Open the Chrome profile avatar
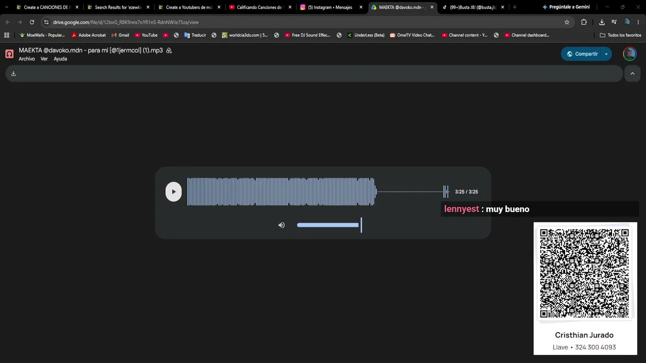This screenshot has width=646, height=363. tap(627, 22)
